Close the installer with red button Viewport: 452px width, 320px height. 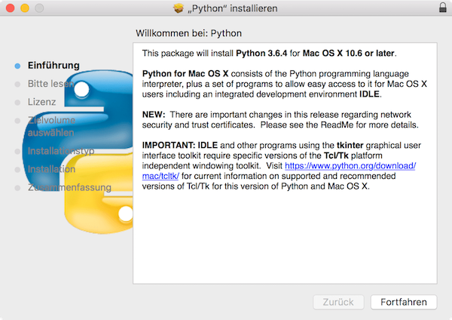10,8
